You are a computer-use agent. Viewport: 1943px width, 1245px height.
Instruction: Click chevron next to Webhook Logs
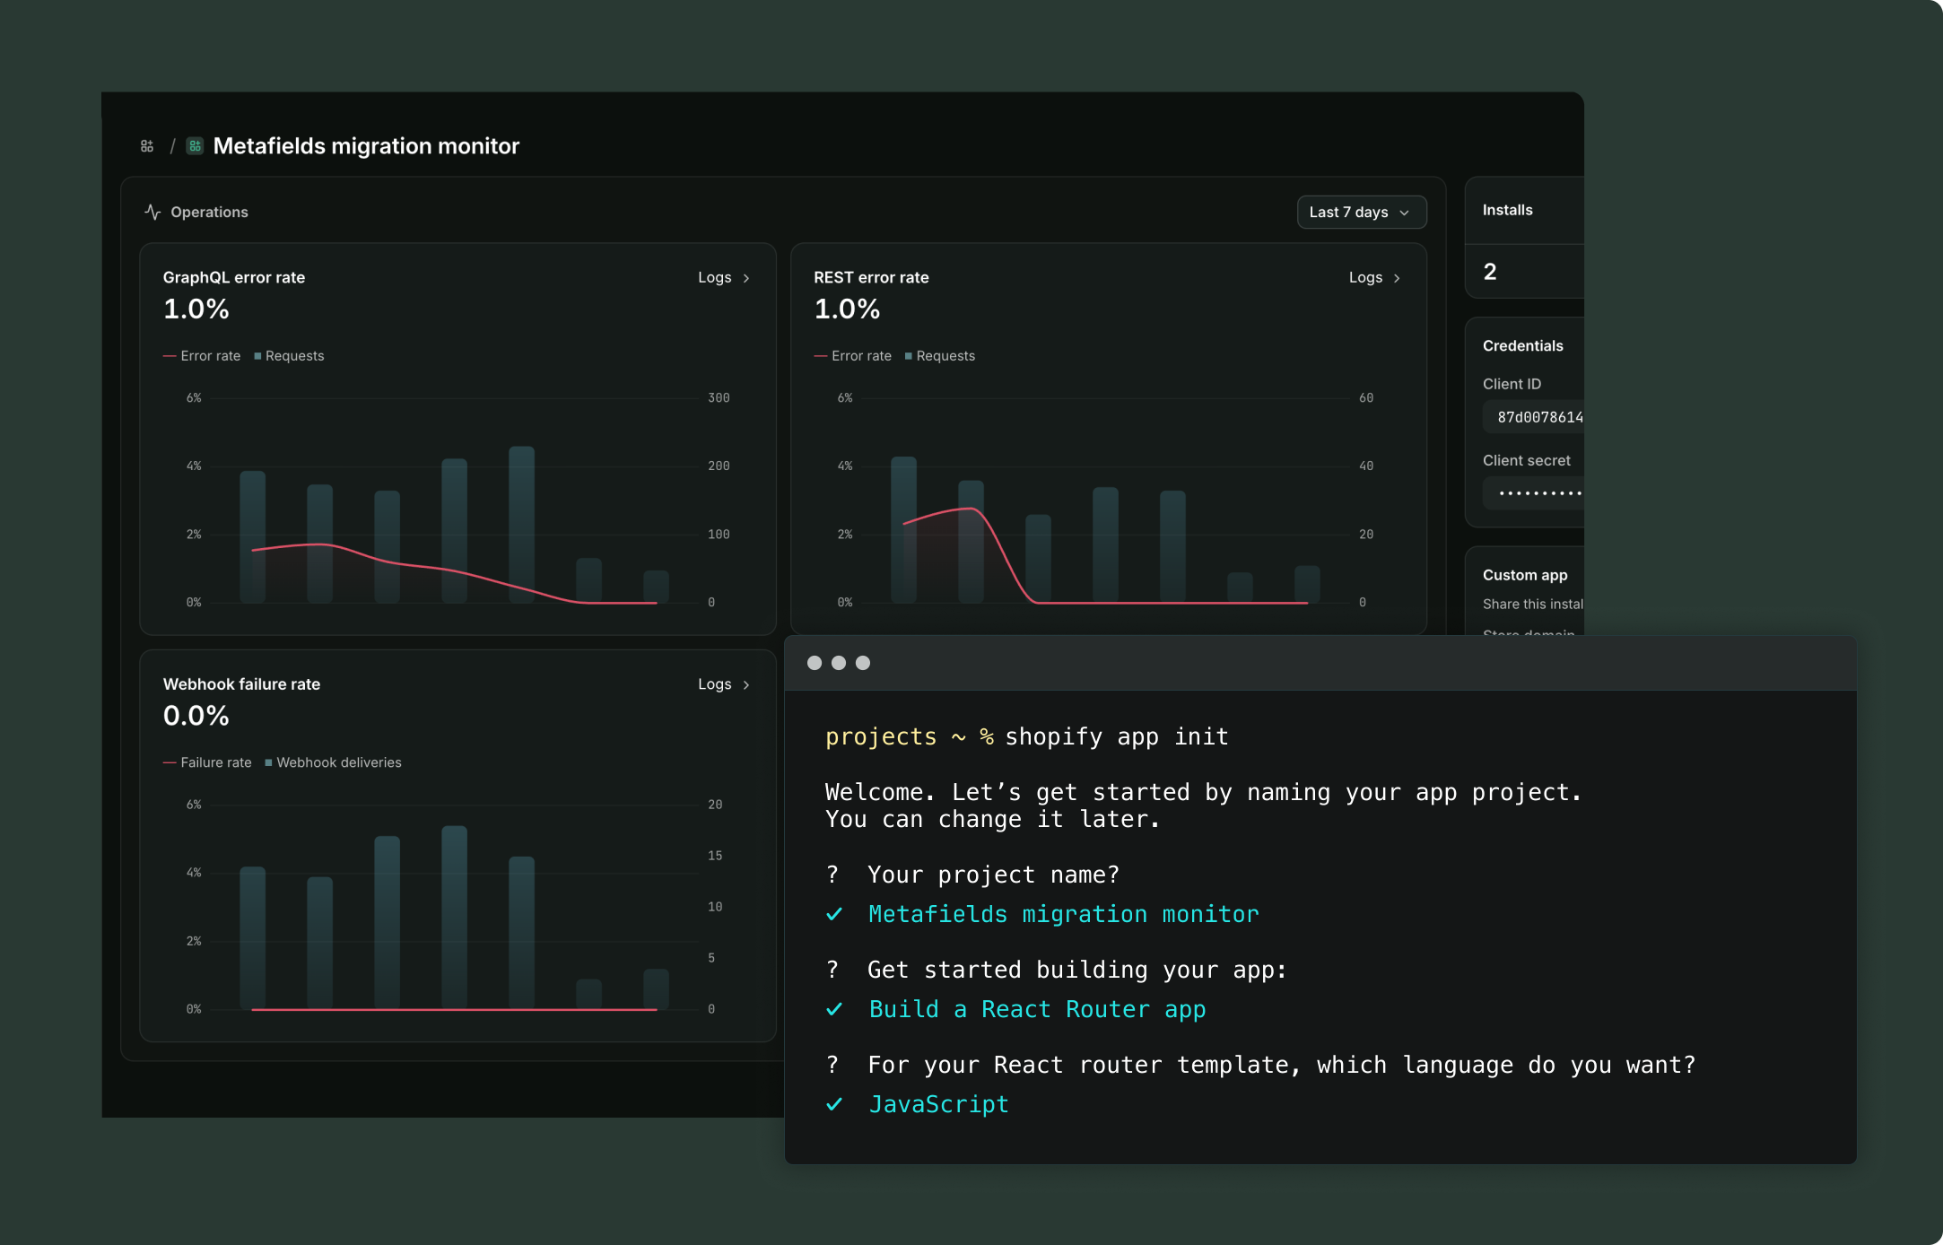point(746,684)
